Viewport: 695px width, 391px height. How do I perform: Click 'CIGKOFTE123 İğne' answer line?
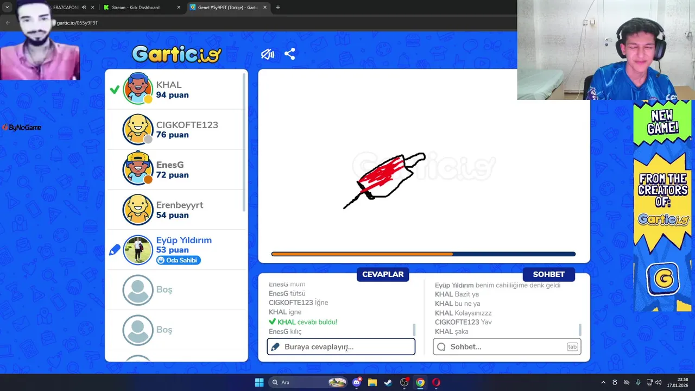click(298, 302)
